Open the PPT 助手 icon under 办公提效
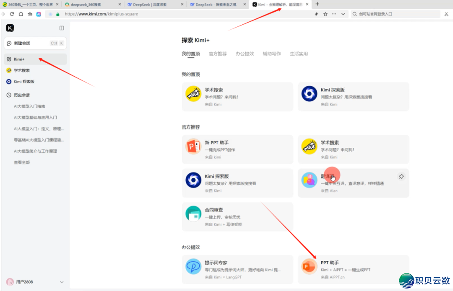Screen dimensions: 453x291 click(309, 266)
